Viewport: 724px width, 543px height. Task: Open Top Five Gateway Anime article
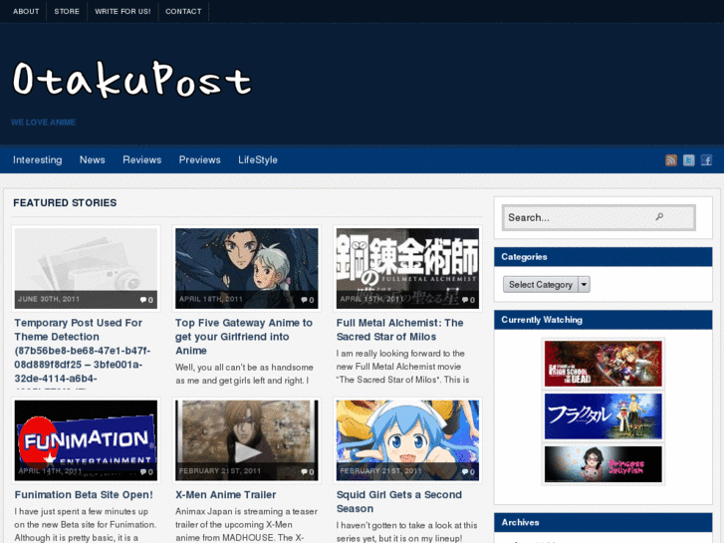[x=244, y=337]
